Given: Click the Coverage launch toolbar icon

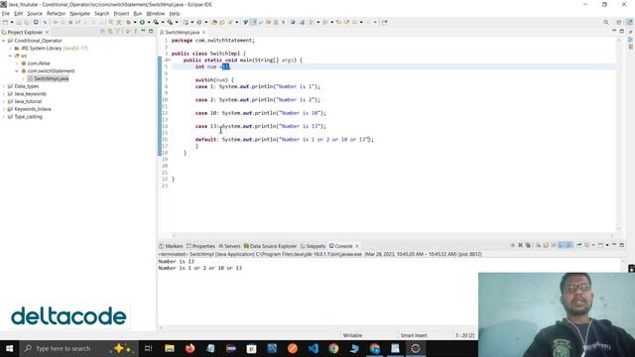Looking at the screenshot, I should click(x=156, y=22).
